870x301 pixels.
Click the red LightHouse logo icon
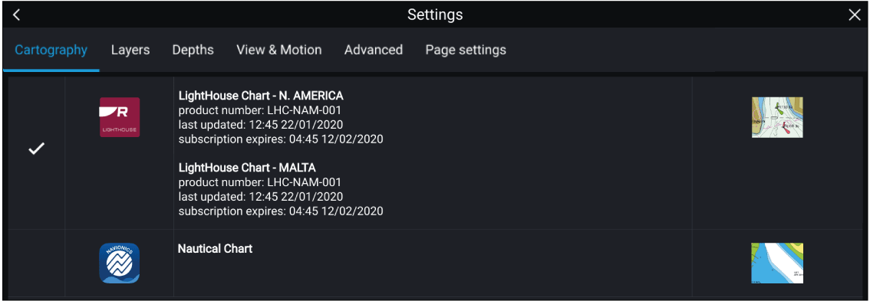point(120,117)
